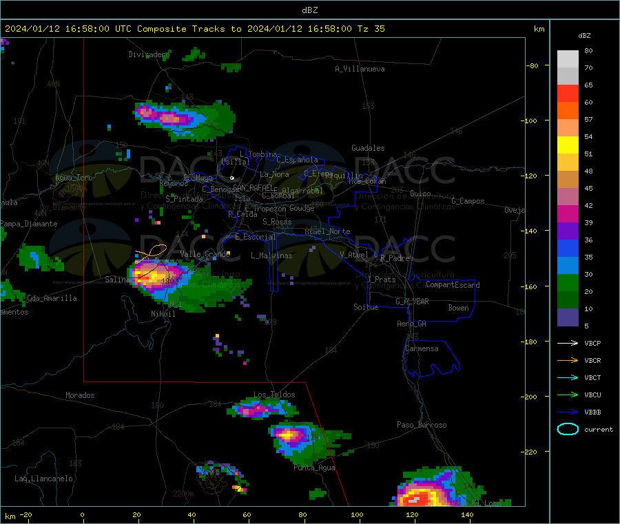This screenshot has width=620, height=524.
Task: Click the 'Atuel_Norte' place label
Action: [327, 231]
